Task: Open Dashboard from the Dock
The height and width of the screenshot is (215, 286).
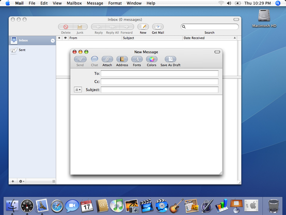Action: click(27, 206)
